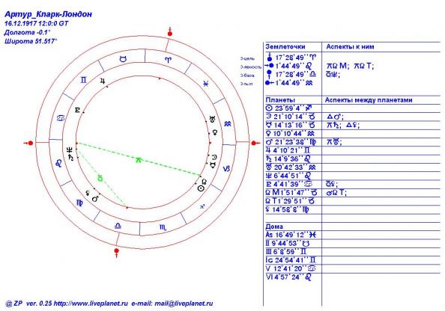The width and height of the screenshot is (445, 311).
Task: Click the Pisces sign on the zodiac ring
Action: tap(206, 84)
